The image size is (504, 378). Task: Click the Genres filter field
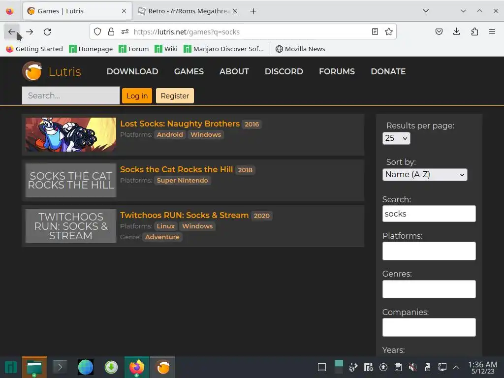coord(429,289)
